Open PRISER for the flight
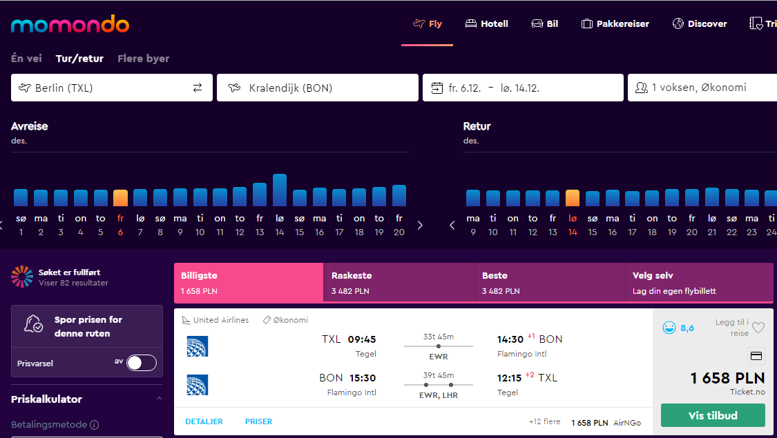This screenshot has height=438, width=777. (x=259, y=421)
